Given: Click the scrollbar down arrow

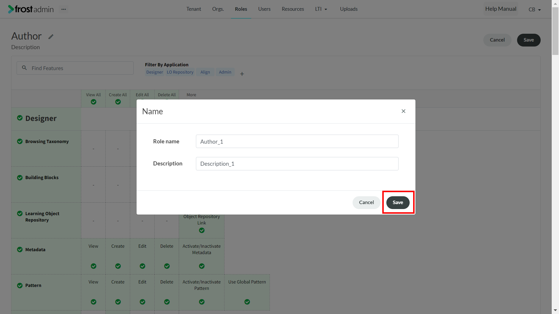Looking at the screenshot, I should click(555, 311).
